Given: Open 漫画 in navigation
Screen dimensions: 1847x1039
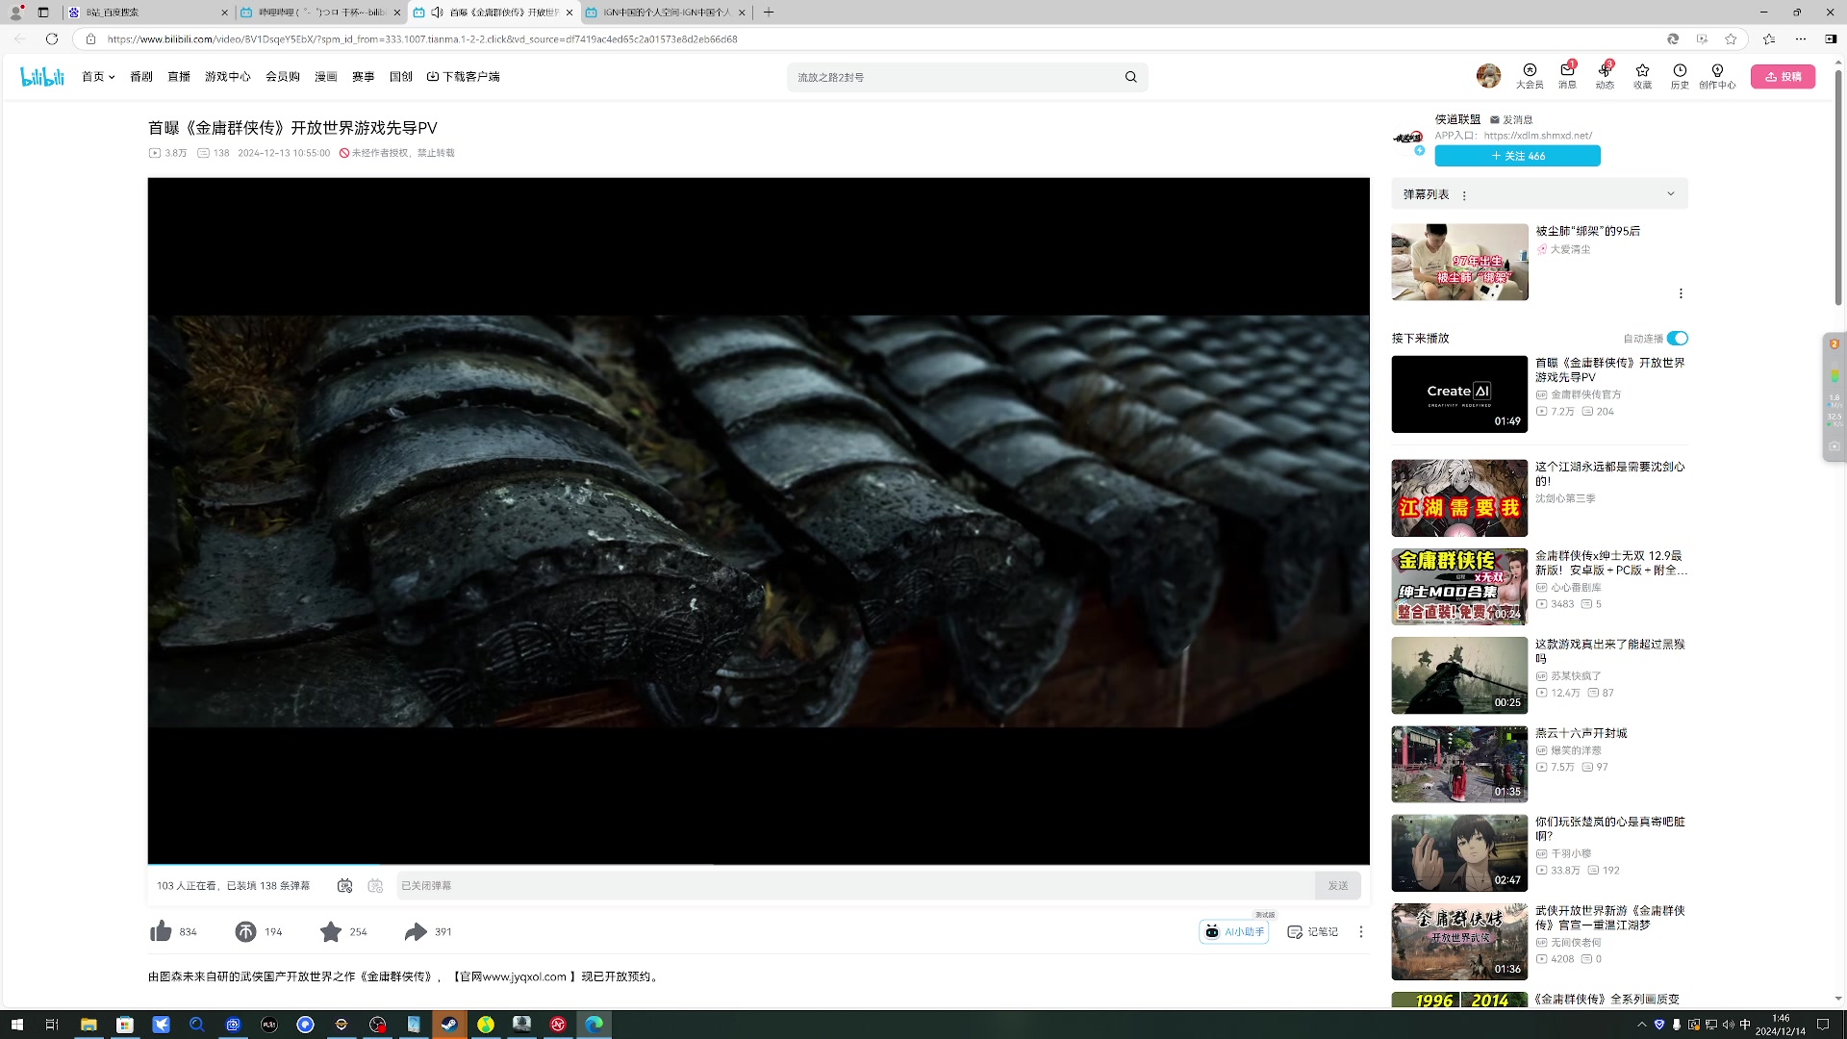Looking at the screenshot, I should (326, 77).
